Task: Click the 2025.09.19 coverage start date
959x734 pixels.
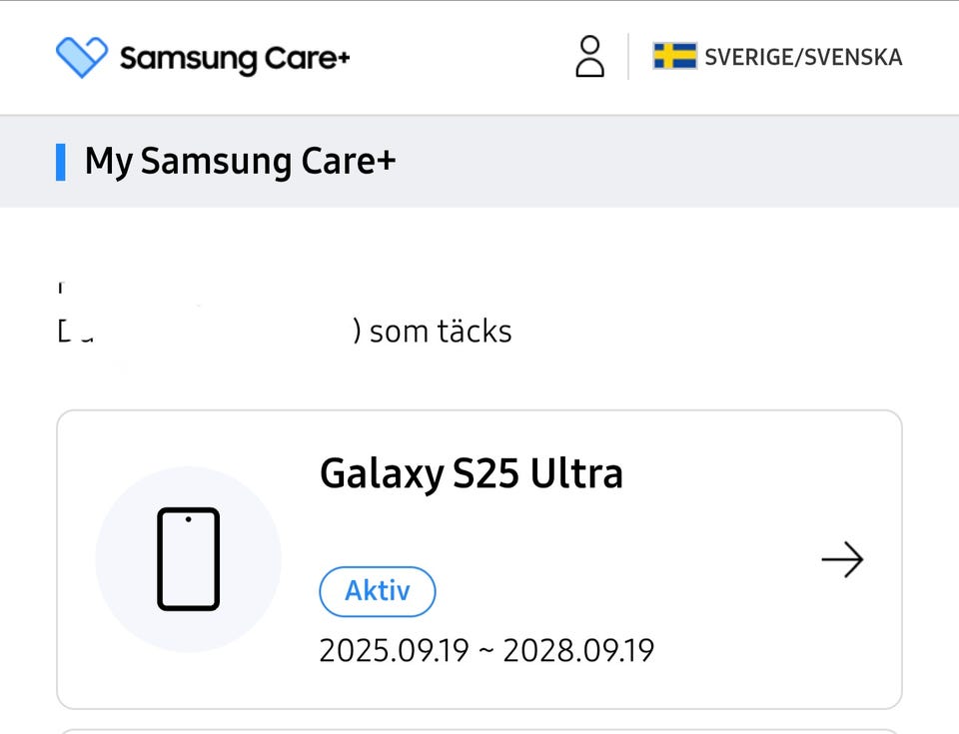Action: pyautogui.click(x=394, y=650)
